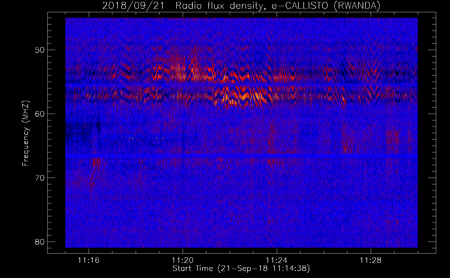Click the 80 frequency tick label
The height and width of the screenshot is (278, 450).
[x=40, y=242]
